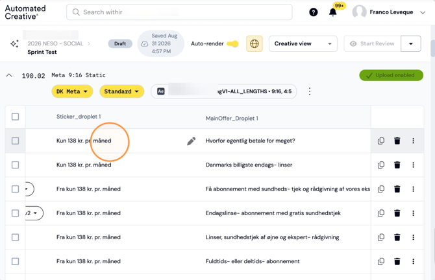Click the Sprint Test project title

(42, 52)
